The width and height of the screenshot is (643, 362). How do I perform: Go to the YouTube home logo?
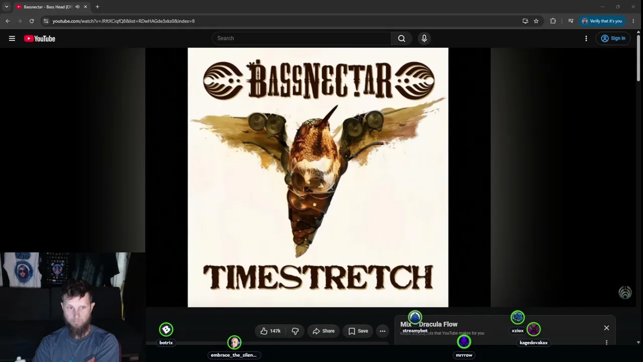coord(40,39)
